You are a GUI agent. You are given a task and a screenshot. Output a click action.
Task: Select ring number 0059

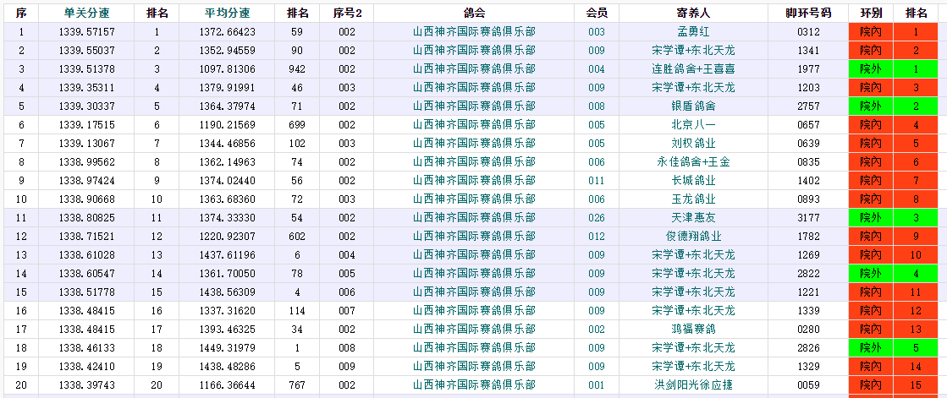click(808, 384)
